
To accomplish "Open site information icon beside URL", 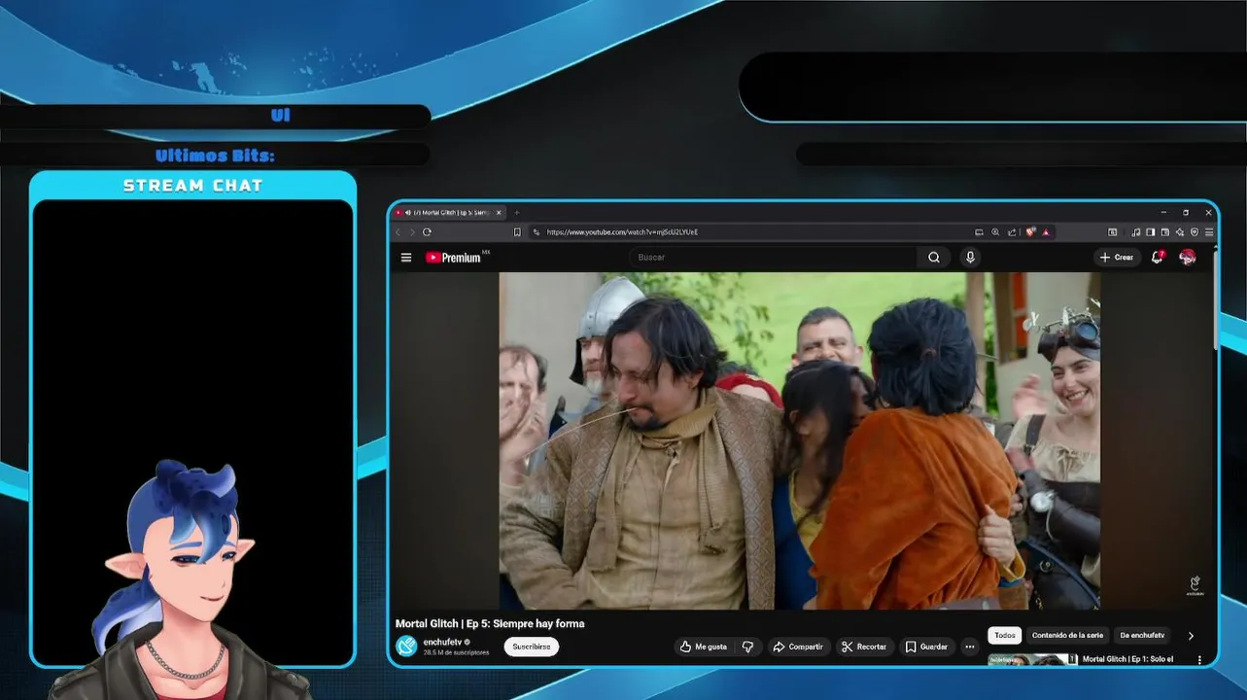I will [537, 232].
